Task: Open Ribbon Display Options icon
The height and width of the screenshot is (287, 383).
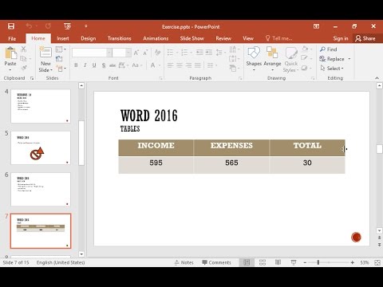Action: pyautogui.click(x=316, y=26)
